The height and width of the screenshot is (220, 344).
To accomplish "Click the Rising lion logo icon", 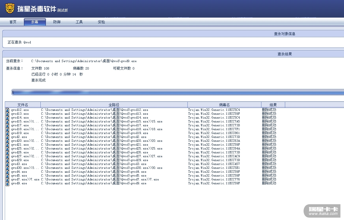I will (x=10, y=8).
